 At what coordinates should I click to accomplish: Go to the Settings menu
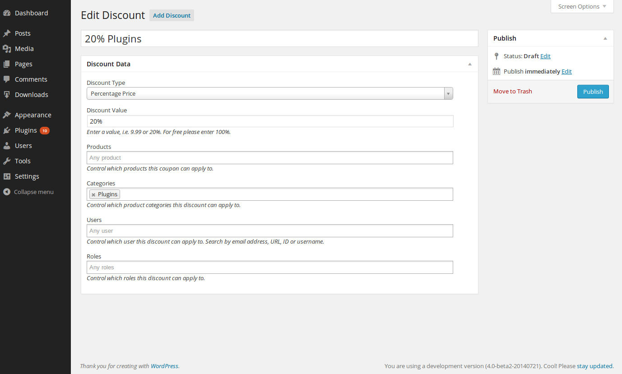[27, 176]
